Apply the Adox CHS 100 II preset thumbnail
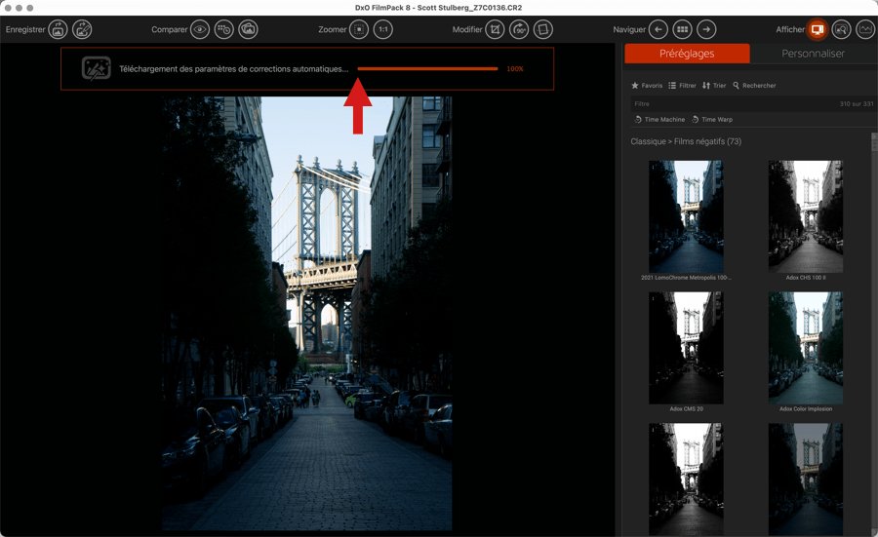This screenshot has width=878, height=537. [x=805, y=216]
